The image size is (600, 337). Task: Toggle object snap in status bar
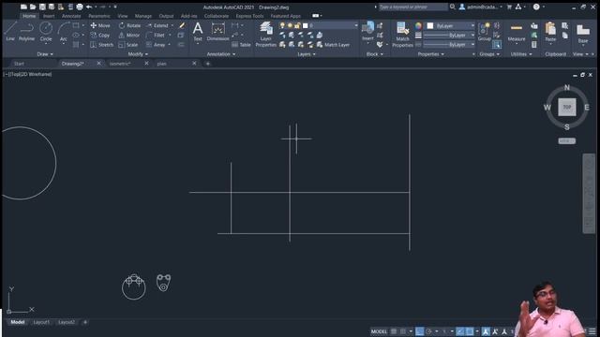pyautogui.click(x=470, y=331)
